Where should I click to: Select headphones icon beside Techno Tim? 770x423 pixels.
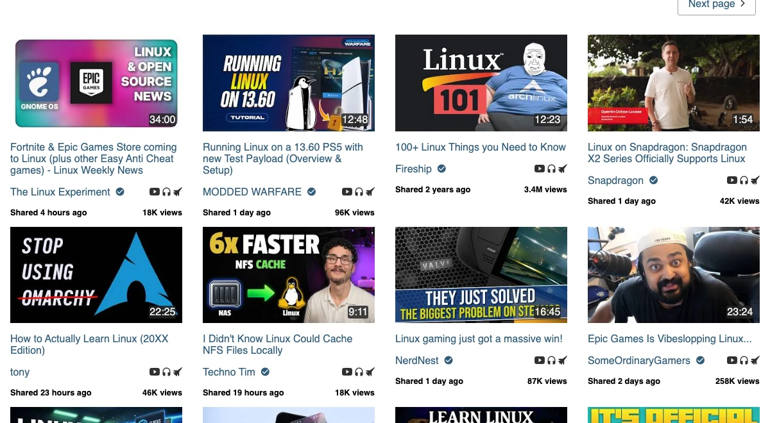359,372
